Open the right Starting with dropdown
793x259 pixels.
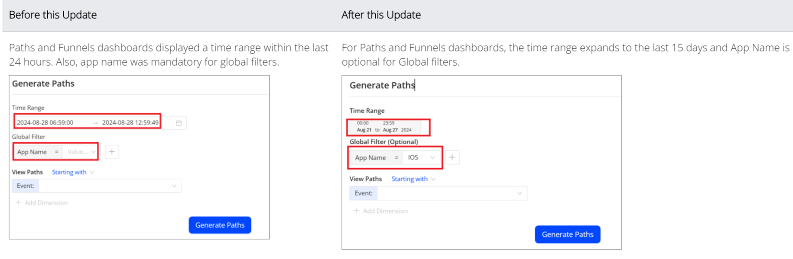[x=413, y=179]
